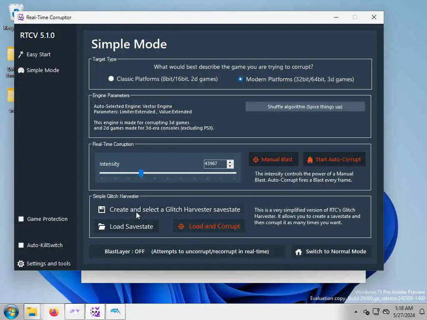This screenshot has width=427, height=320.
Task: Increase intensity with the up stepper arrow
Action: click(230, 162)
